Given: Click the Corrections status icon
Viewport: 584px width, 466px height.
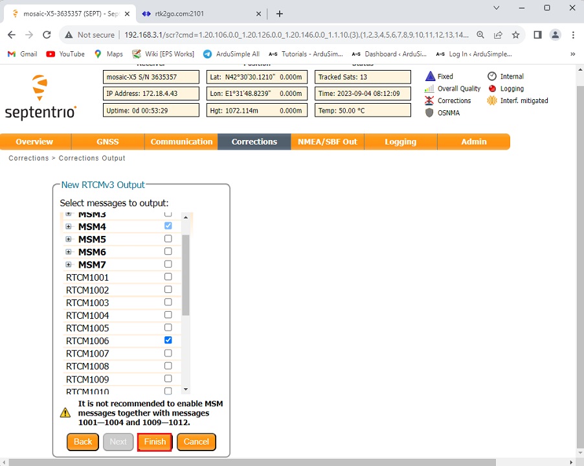Looking at the screenshot, I should pyautogui.click(x=429, y=101).
